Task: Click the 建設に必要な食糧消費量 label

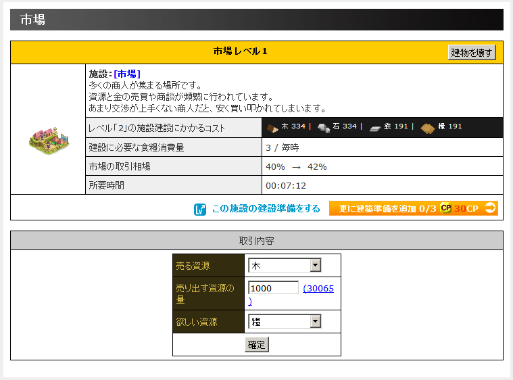Action: pyautogui.click(x=137, y=147)
